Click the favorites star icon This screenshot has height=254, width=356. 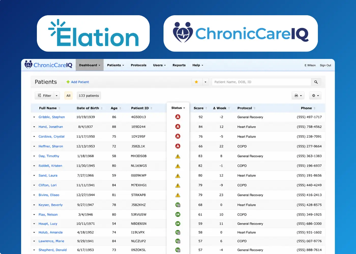pos(196,82)
